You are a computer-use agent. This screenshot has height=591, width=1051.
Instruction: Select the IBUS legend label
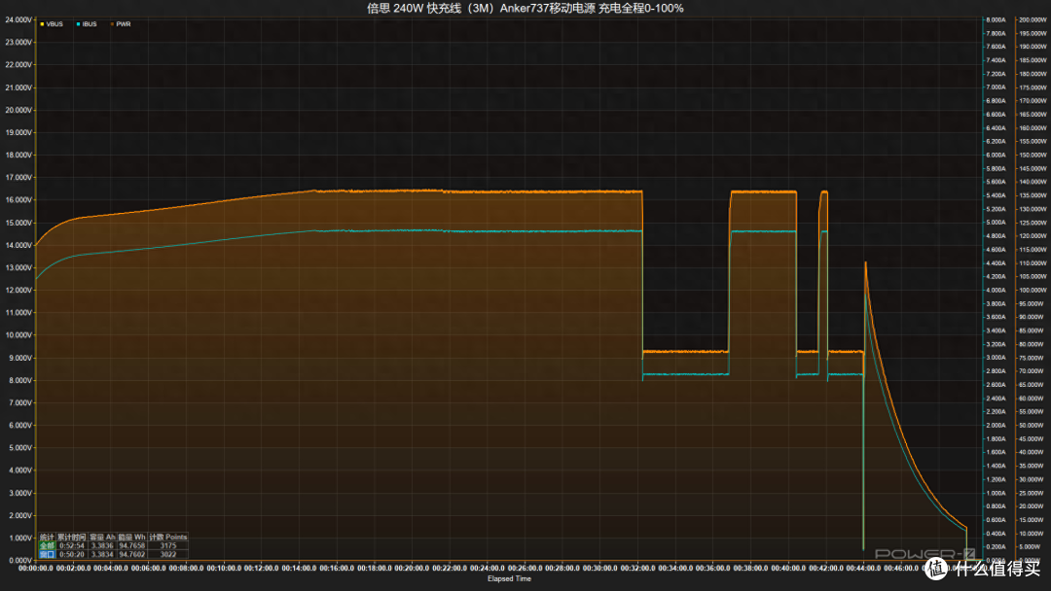(x=90, y=24)
